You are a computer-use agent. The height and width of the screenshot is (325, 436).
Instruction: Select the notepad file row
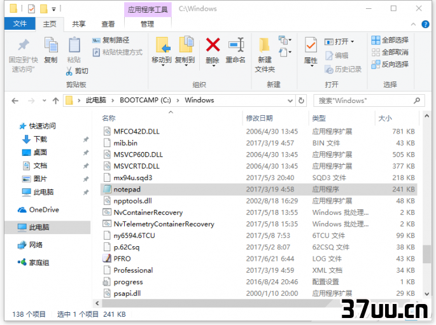pyautogui.click(x=258, y=190)
